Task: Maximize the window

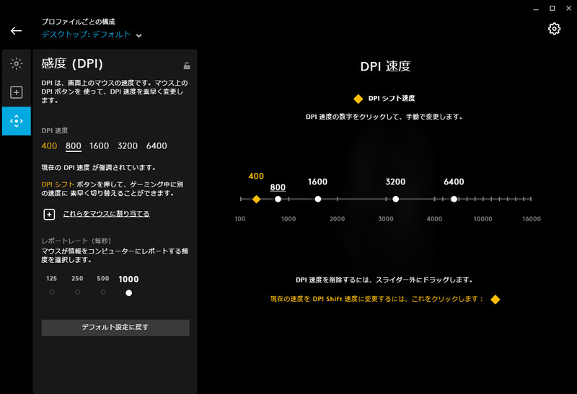Action: (552, 8)
